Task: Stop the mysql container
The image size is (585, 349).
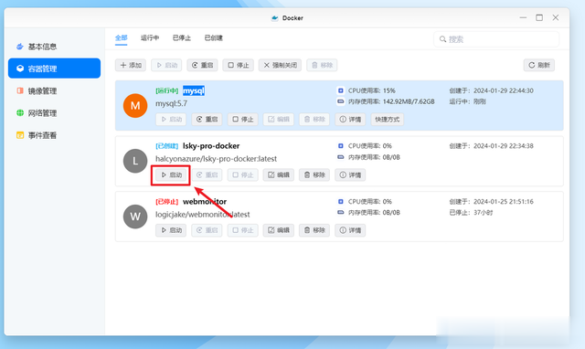Action: pyautogui.click(x=243, y=120)
